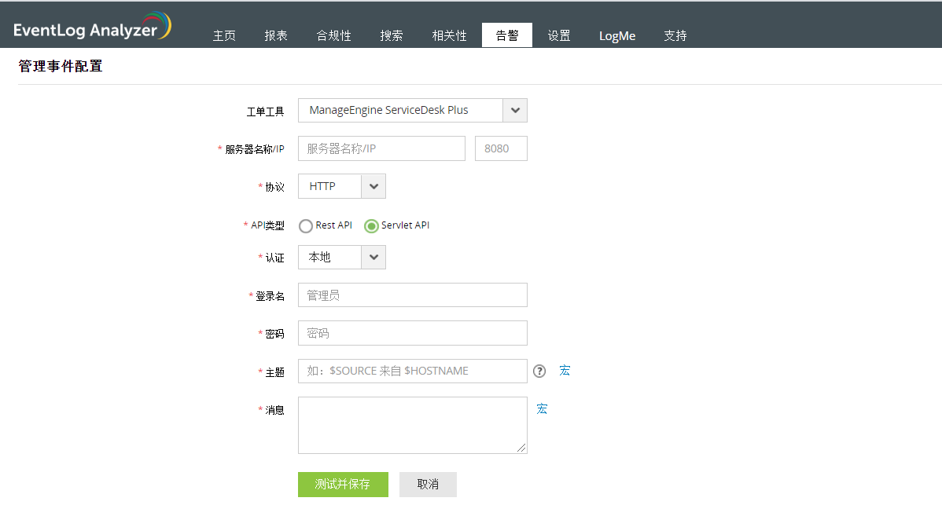Open the 报表 tab
Image resolution: width=942 pixels, height=527 pixels.
[x=276, y=36]
